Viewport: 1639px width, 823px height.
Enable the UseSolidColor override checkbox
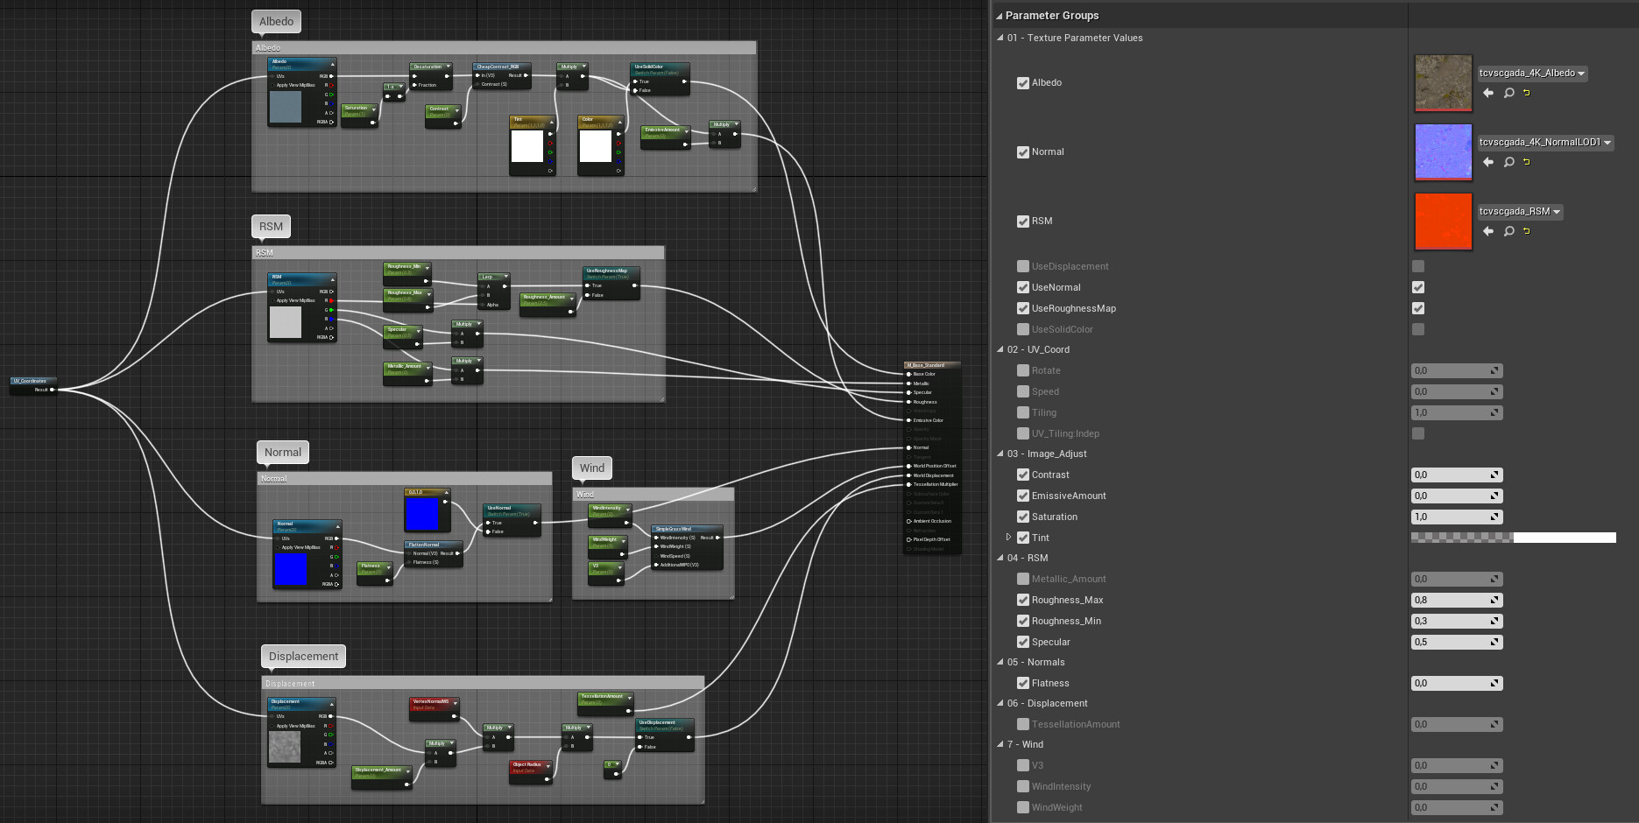click(x=1022, y=329)
